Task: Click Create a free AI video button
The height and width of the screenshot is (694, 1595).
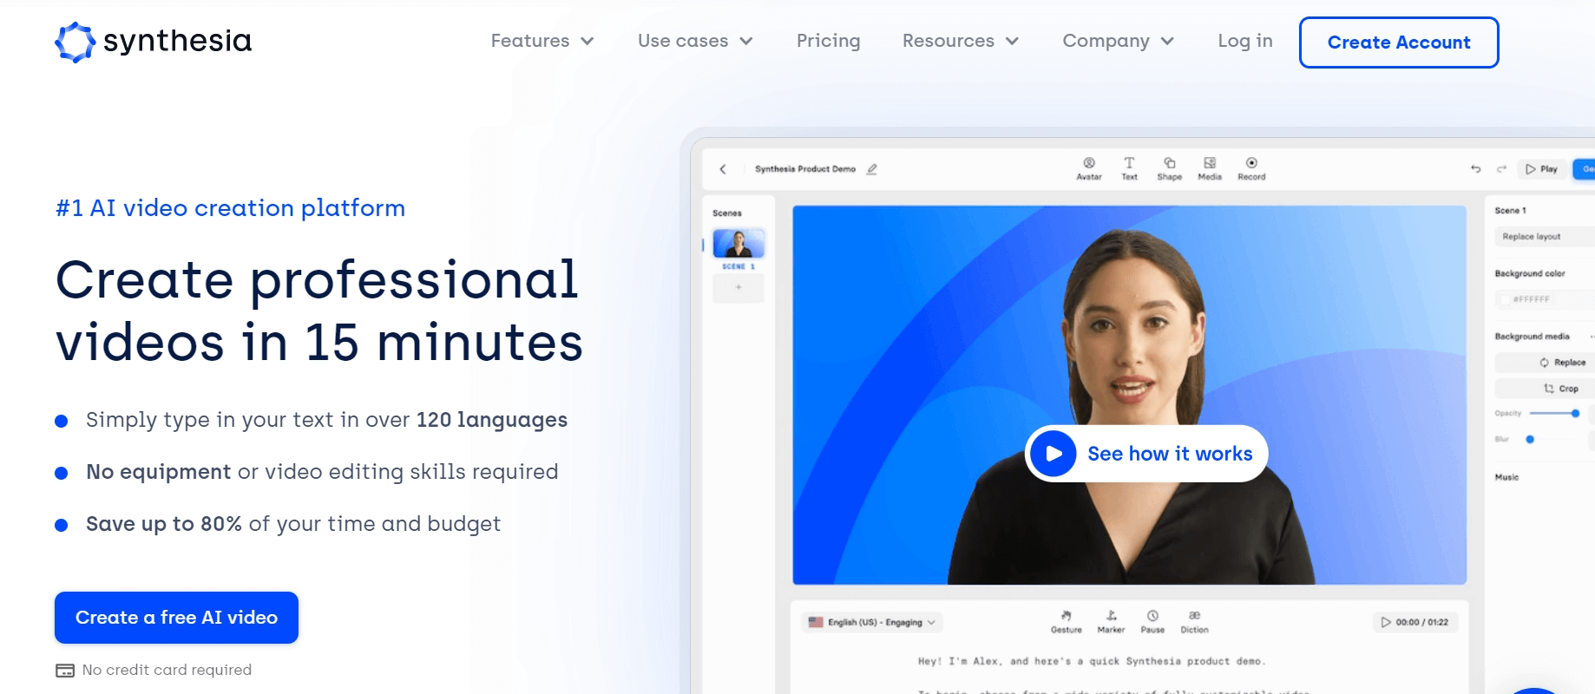Action: tap(176, 618)
